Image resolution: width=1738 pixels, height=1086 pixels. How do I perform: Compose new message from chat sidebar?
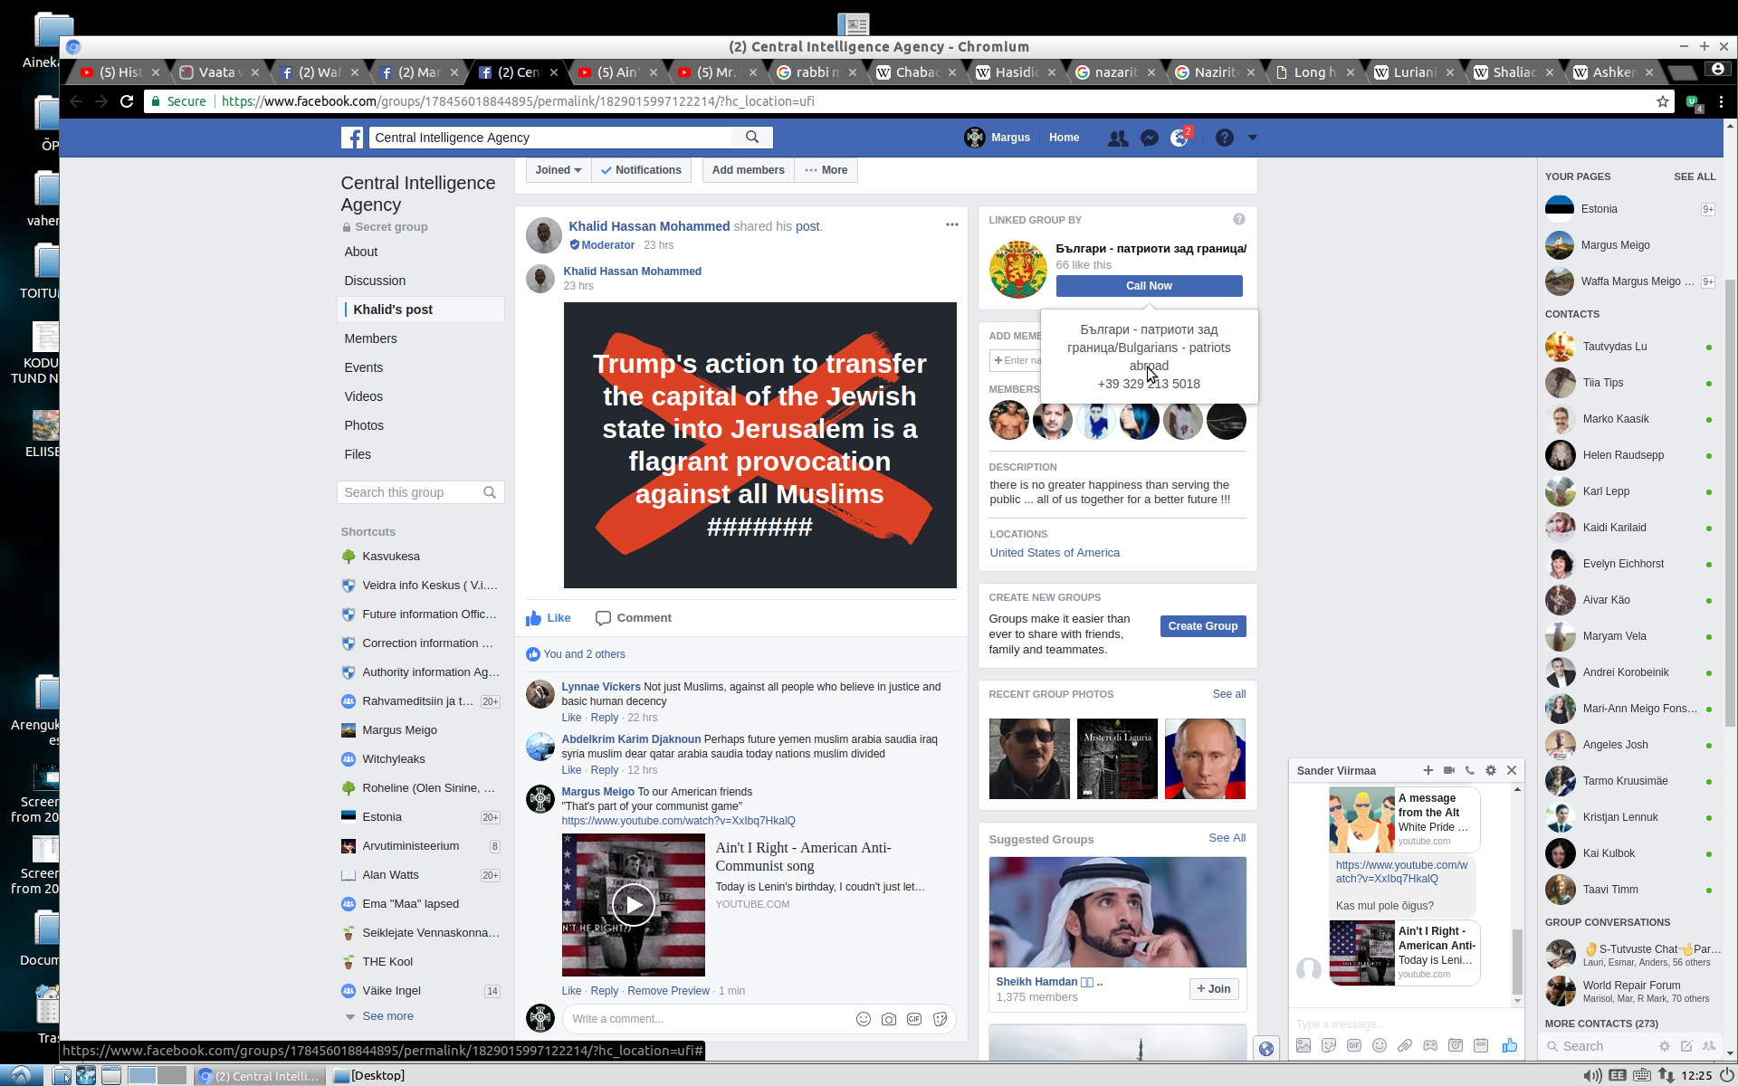[x=1686, y=1046]
